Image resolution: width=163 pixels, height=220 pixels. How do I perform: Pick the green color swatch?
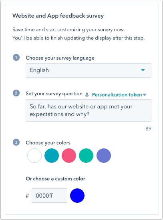point(86,156)
